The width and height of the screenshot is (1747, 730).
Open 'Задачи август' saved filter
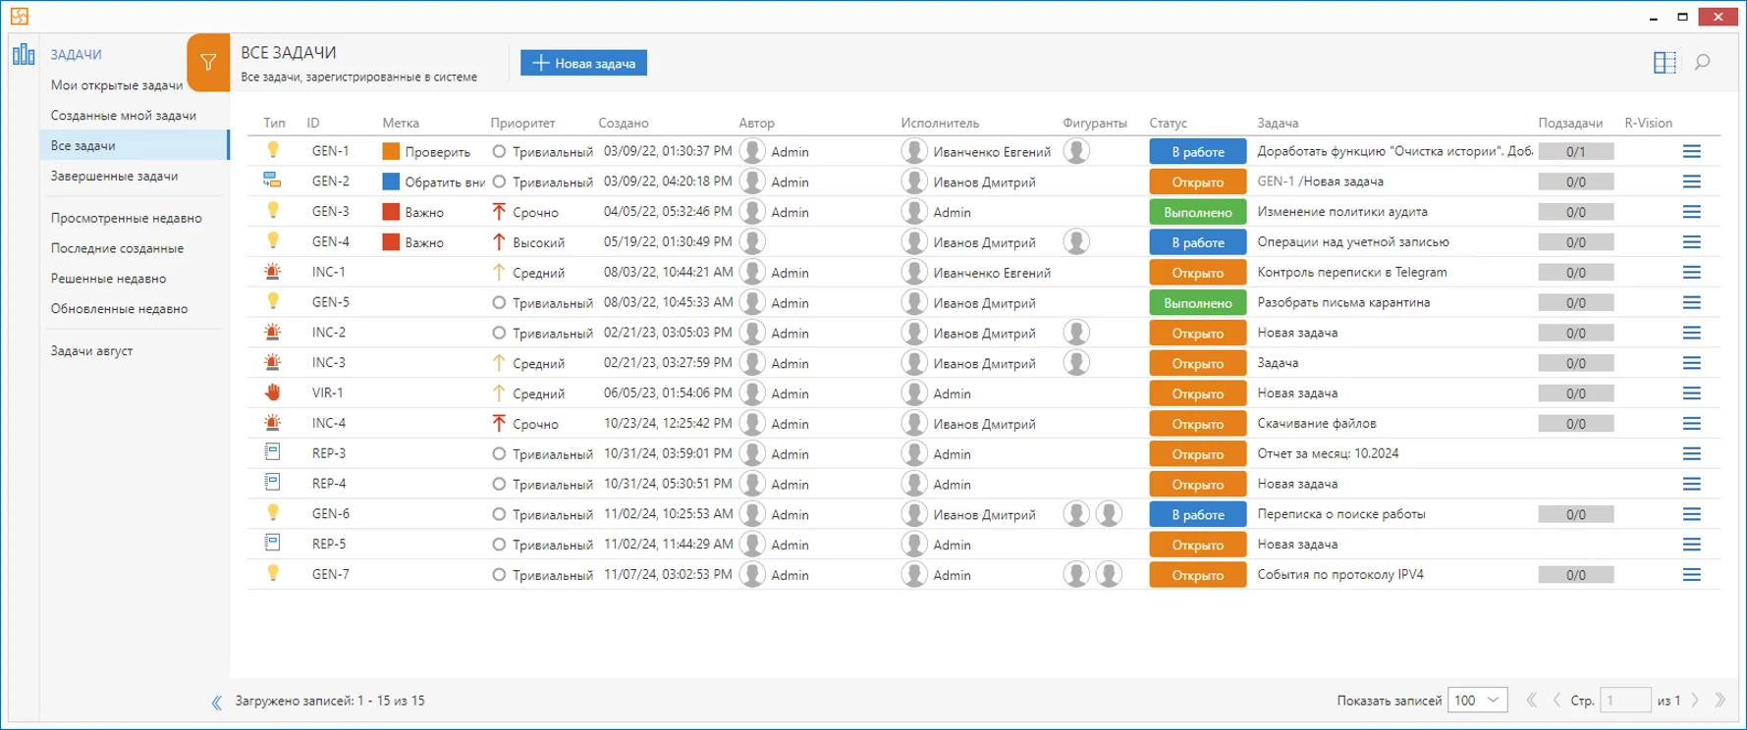point(91,350)
